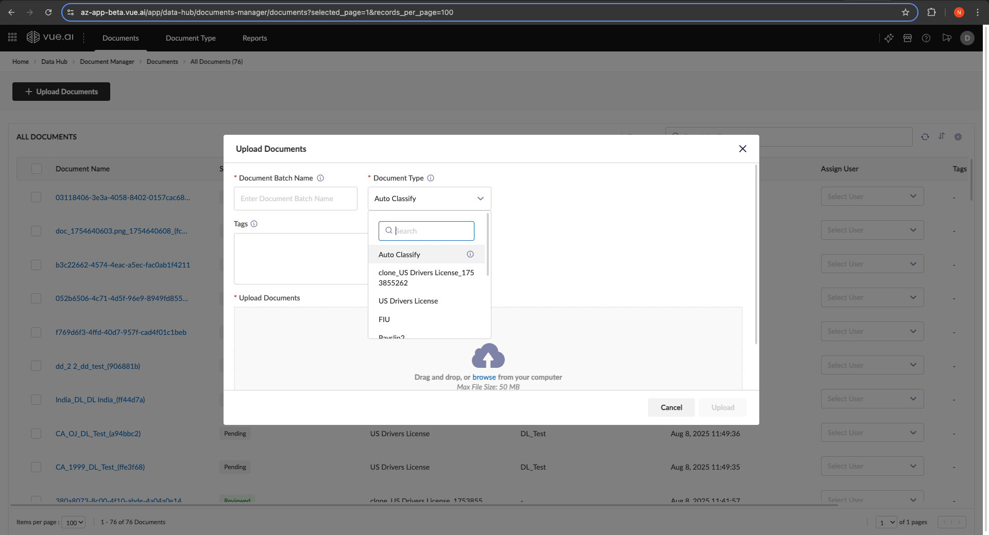Screen dimensions: 989x535
Task: Open the Data Hub breadcrumb link
Action: 54,61
